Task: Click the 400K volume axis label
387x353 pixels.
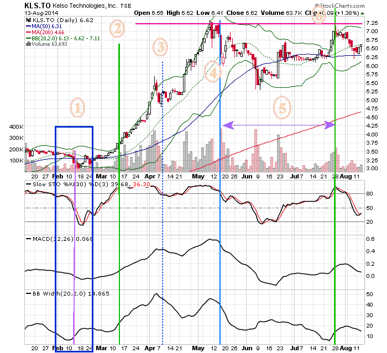Action: coord(16,127)
